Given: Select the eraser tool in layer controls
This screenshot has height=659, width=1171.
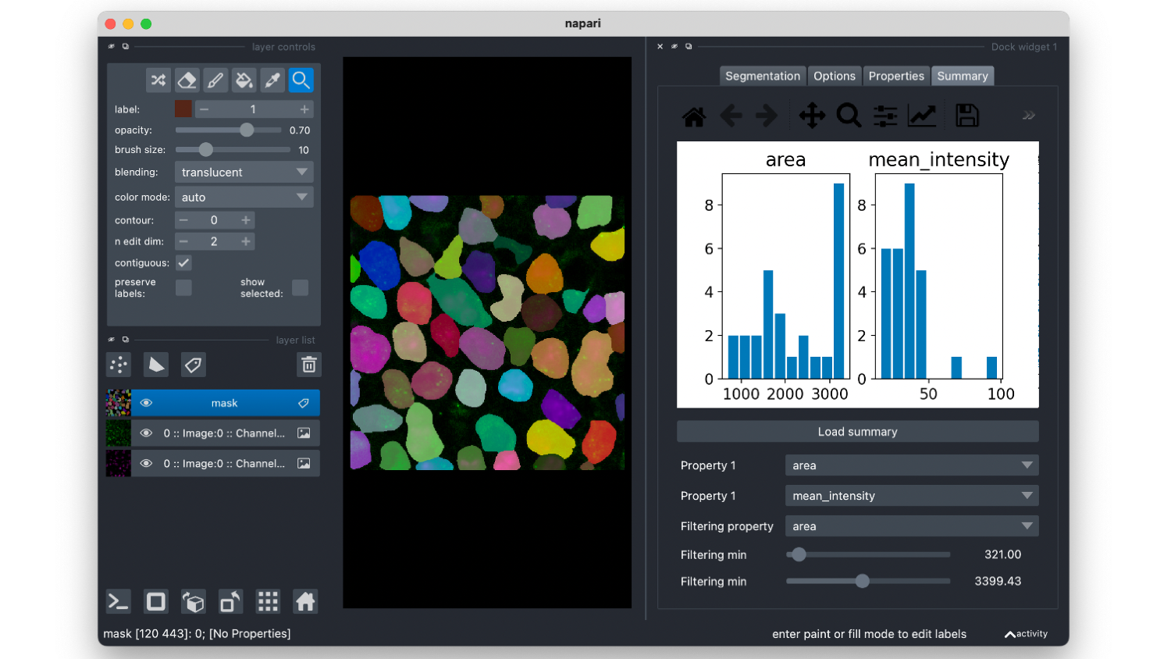Looking at the screenshot, I should point(187,80).
